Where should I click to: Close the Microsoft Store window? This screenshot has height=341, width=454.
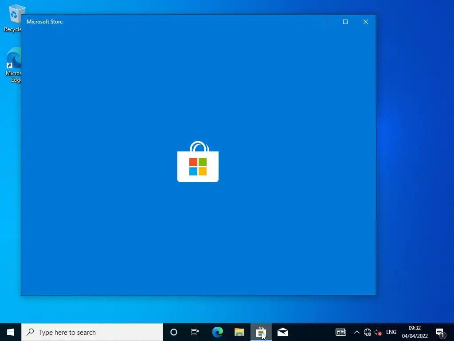click(366, 22)
